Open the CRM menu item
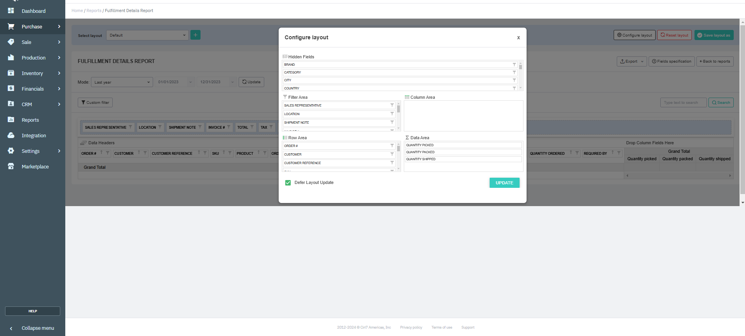Screen dimensions: 745x336 click(27, 105)
